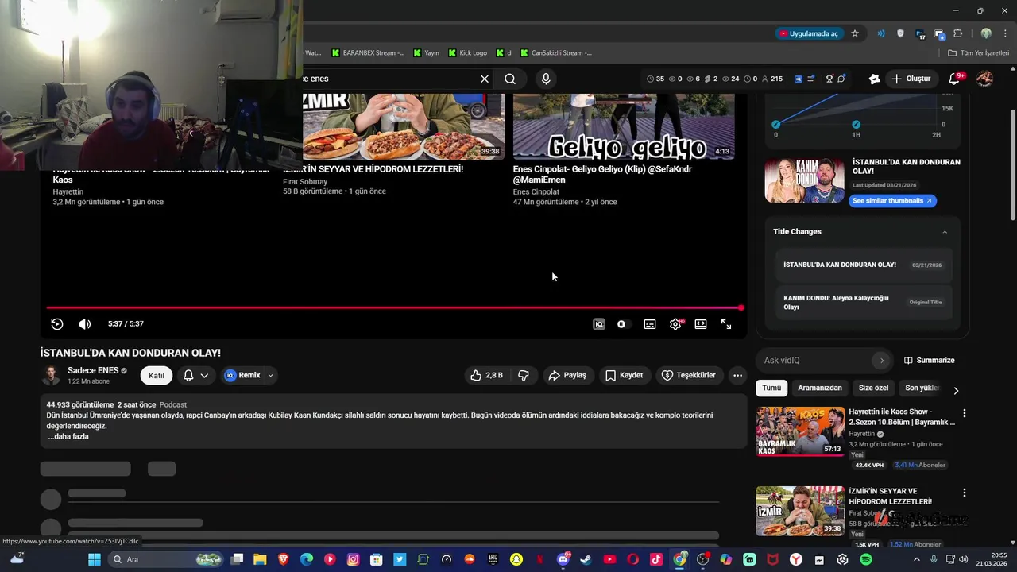Open the BARAN8EX Stream bookmark
1017x572 pixels.
point(368,53)
